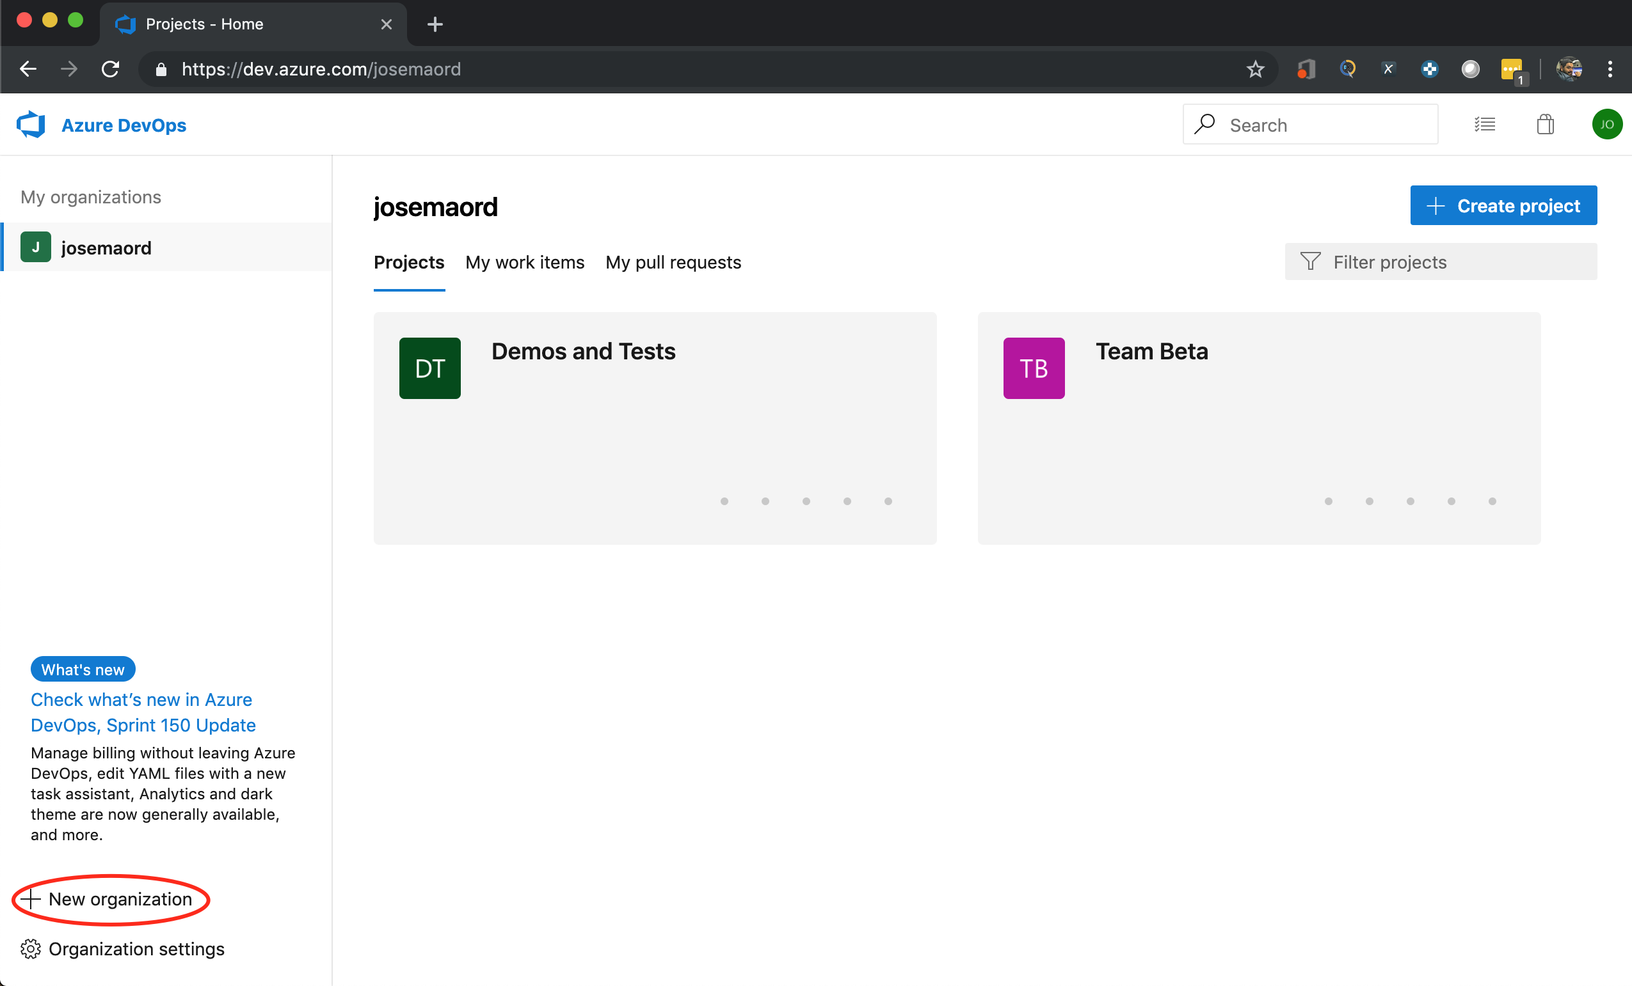The width and height of the screenshot is (1632, 986).
Task: Click the Azure DevOps logo icon
Action: pos(31,125)
